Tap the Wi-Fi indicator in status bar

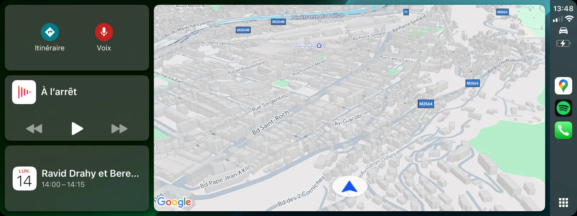(569, 19)
